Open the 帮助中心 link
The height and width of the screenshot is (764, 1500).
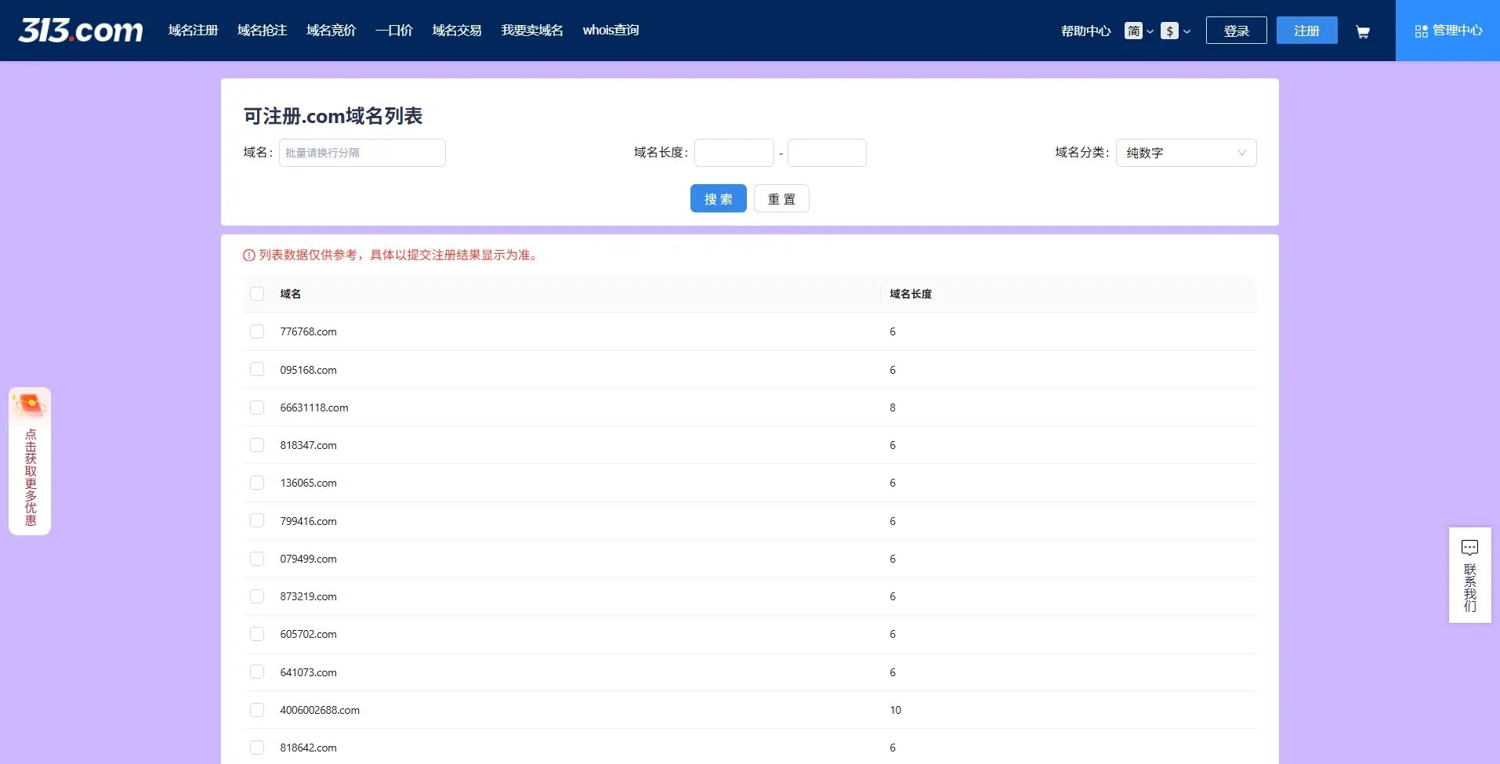tap(1085, 31)
